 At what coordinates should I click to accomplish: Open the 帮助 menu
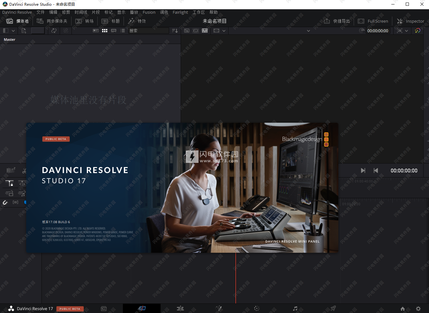[x=214, y=12]
